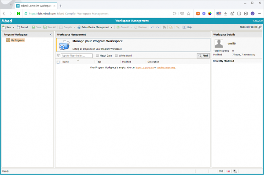Click the screenshot capture camera icon
The height and width of the screenshot is (175, 264).
pyautogui.click(x=232, y=14)
